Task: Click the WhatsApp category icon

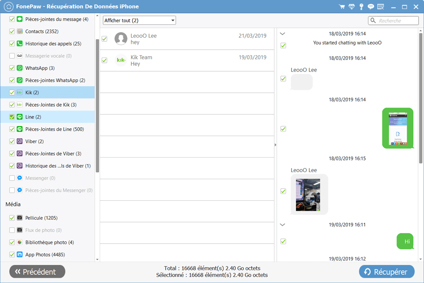Action: pos(19,68)
